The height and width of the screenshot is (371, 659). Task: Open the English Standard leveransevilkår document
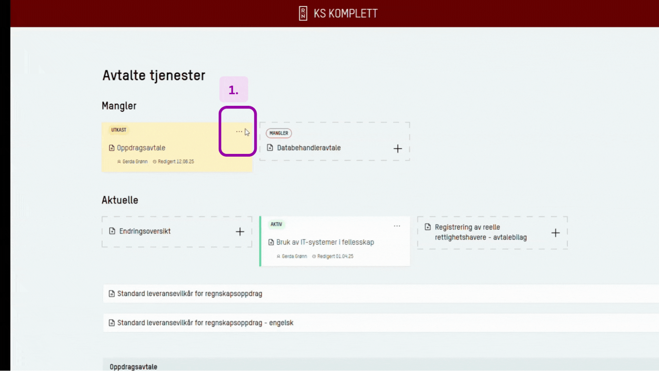pos(205,323)
